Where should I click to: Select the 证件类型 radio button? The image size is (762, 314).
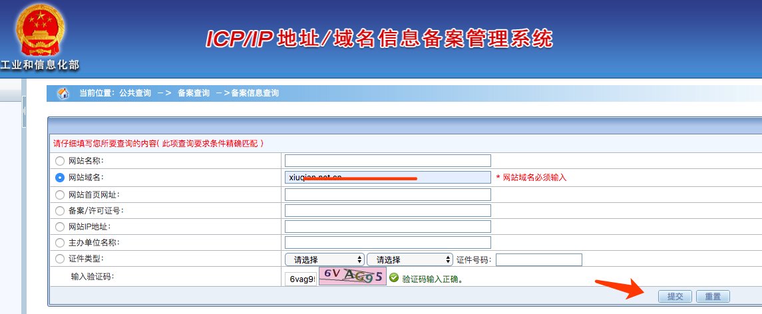60,259
